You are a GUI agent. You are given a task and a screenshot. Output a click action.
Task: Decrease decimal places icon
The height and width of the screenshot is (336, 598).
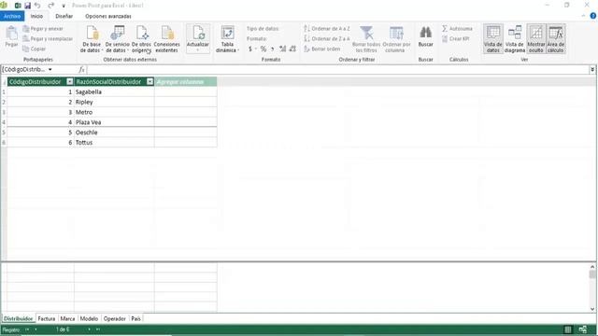coord(292,49)
